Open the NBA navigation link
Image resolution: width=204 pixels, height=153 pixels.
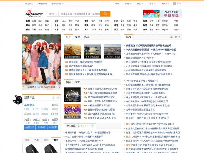tap(64, 21)
